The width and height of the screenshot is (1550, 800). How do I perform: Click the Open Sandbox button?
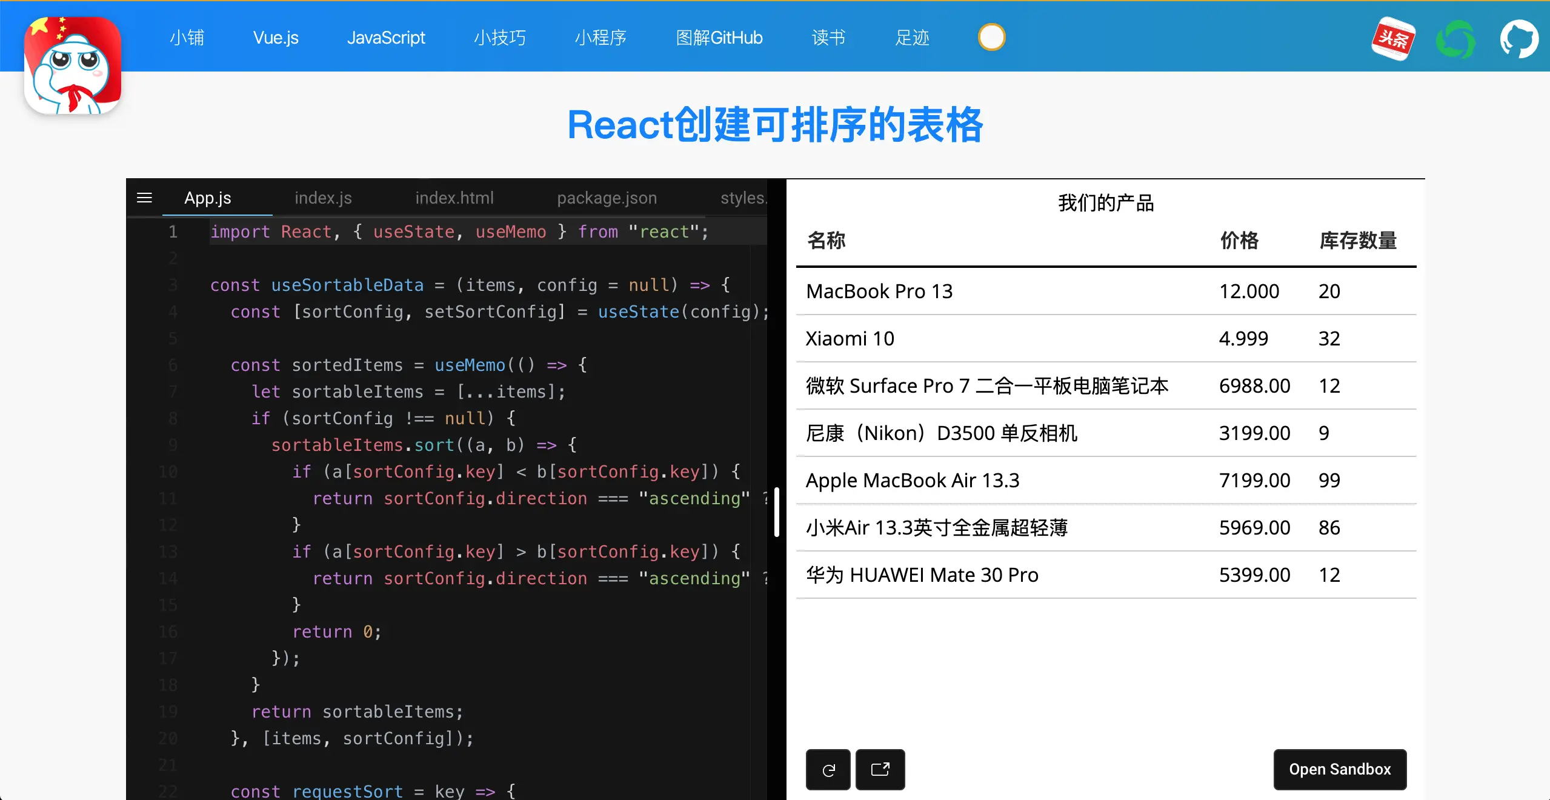[x=1340, y=769]
